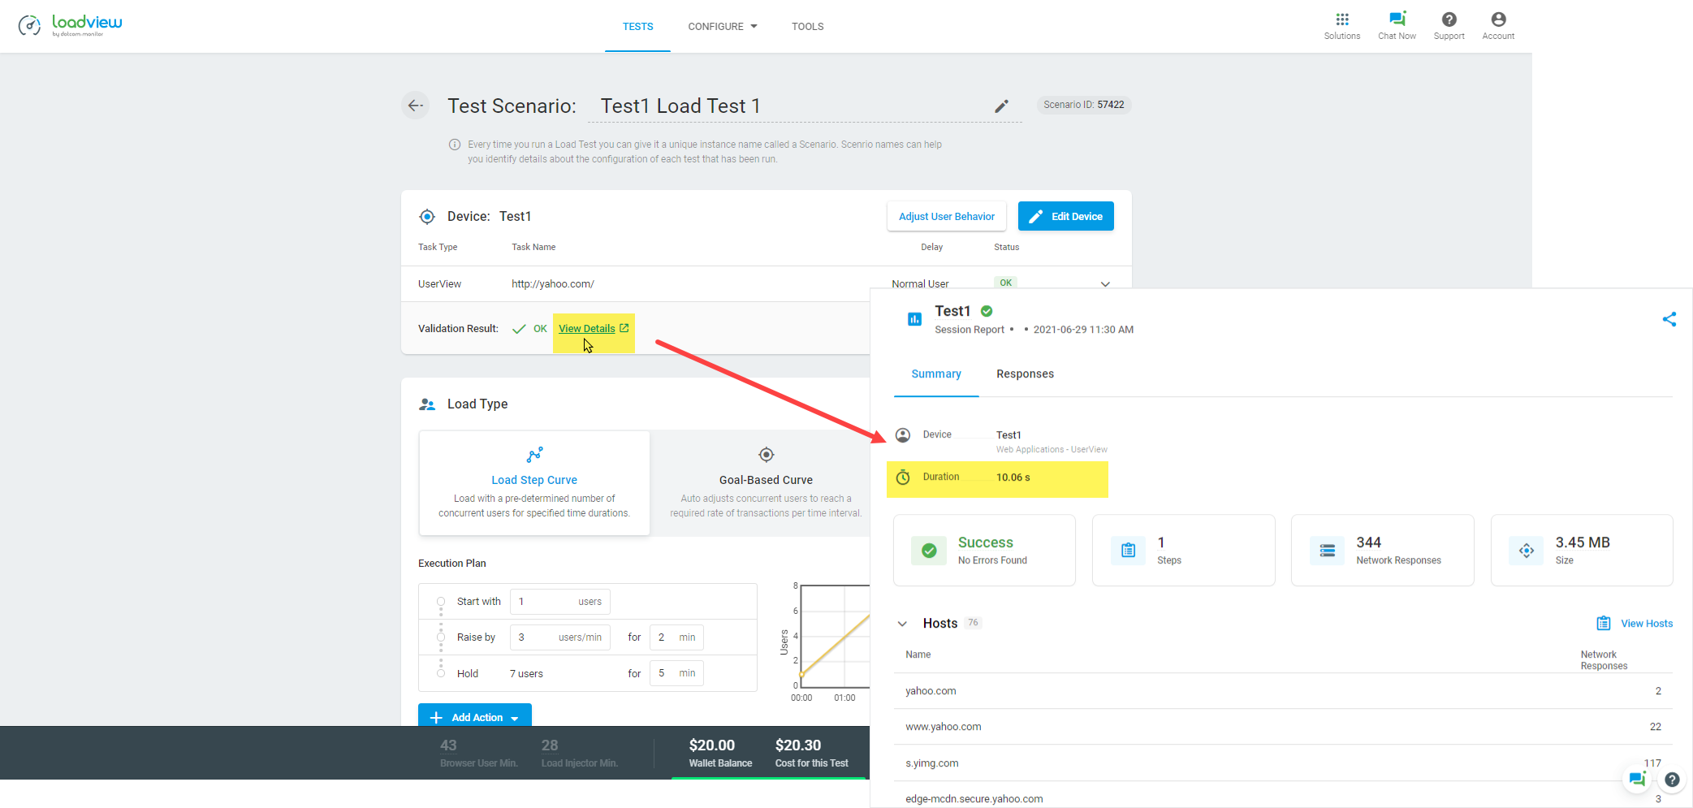Edit scenario name with the pencil icon
Screen dimensions: 1693x808
[1001, 106]
